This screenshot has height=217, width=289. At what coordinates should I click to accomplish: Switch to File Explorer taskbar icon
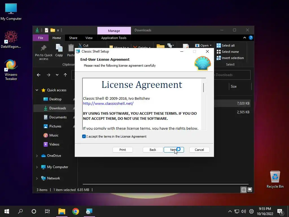(x=62, y=211)
